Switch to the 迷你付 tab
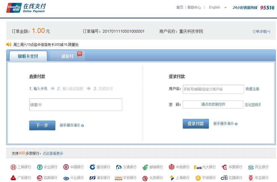This screenshot has width=277, height=182. click(x=67, y=56)
